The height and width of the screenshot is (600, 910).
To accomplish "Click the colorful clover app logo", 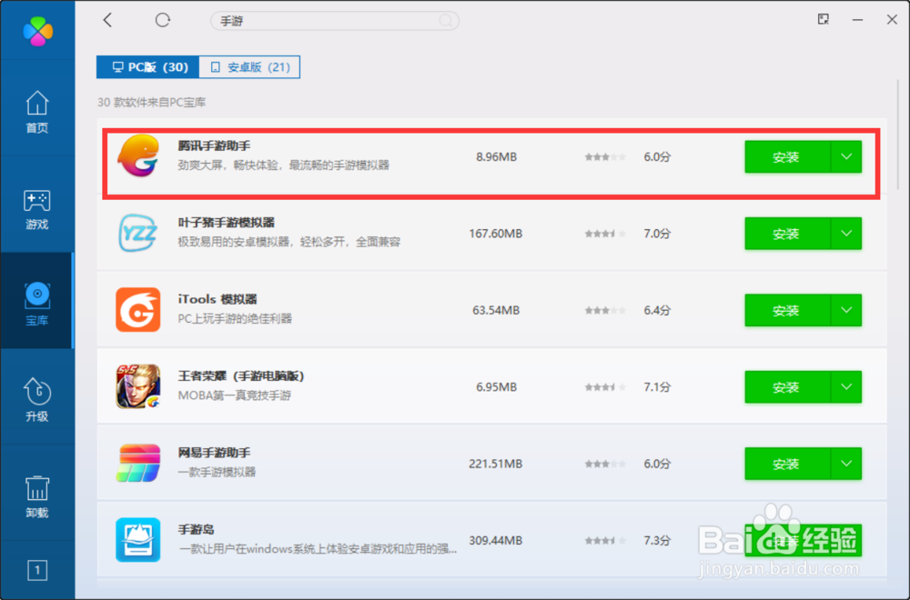I will pyautogui.click(x=37, y=30).
